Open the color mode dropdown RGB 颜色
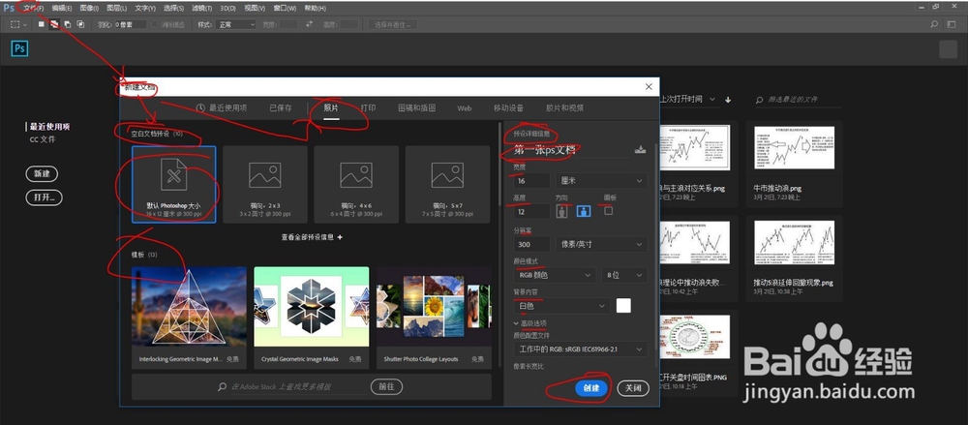The height and width of the screenshot is (425, 968). [555, 275]
